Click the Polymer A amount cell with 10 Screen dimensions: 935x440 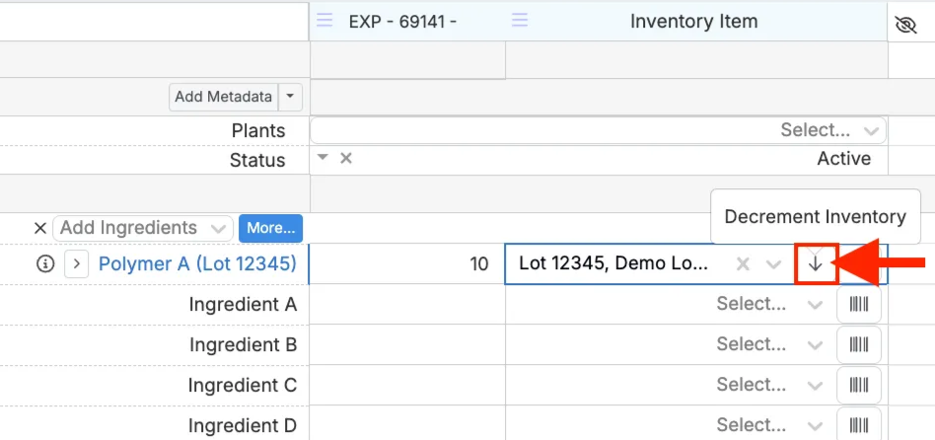(406, 263)
